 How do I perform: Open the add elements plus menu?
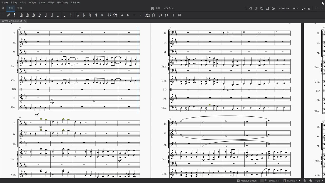click(x=173, y=15)
